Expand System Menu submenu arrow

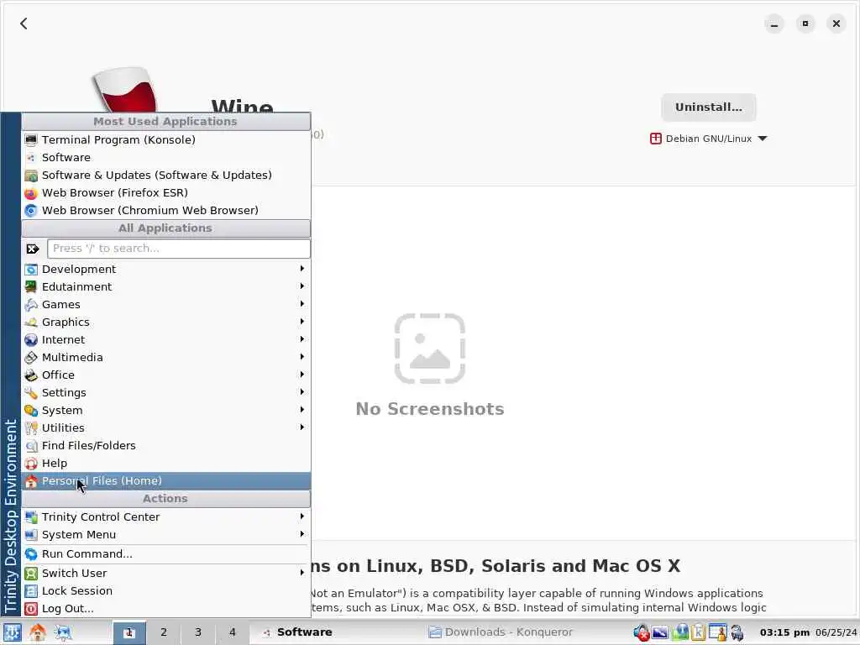[302, 534]
